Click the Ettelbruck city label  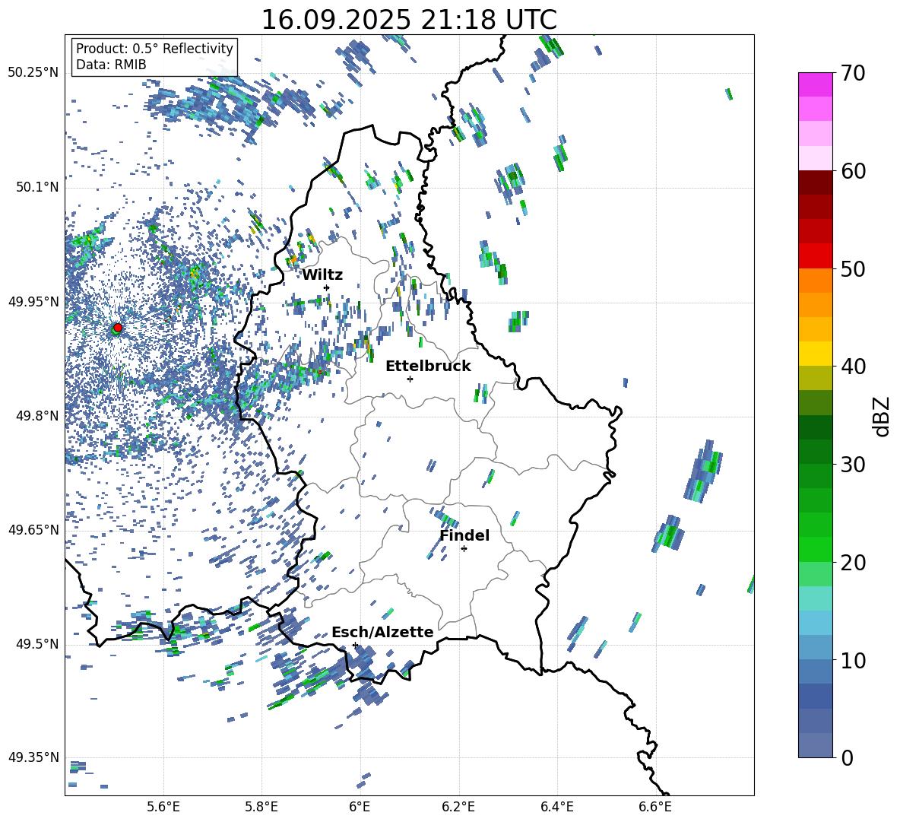tap(428, 367)
